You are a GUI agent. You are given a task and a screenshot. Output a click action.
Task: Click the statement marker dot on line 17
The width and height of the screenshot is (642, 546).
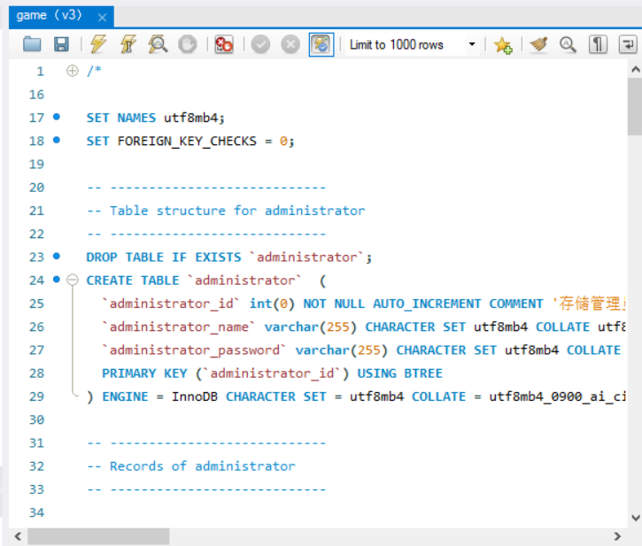[x=57, y=117]
